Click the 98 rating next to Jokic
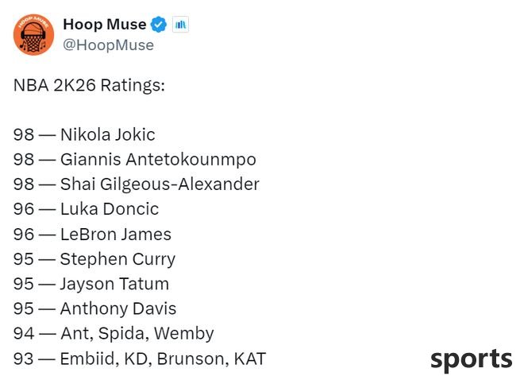 [24, 134]
